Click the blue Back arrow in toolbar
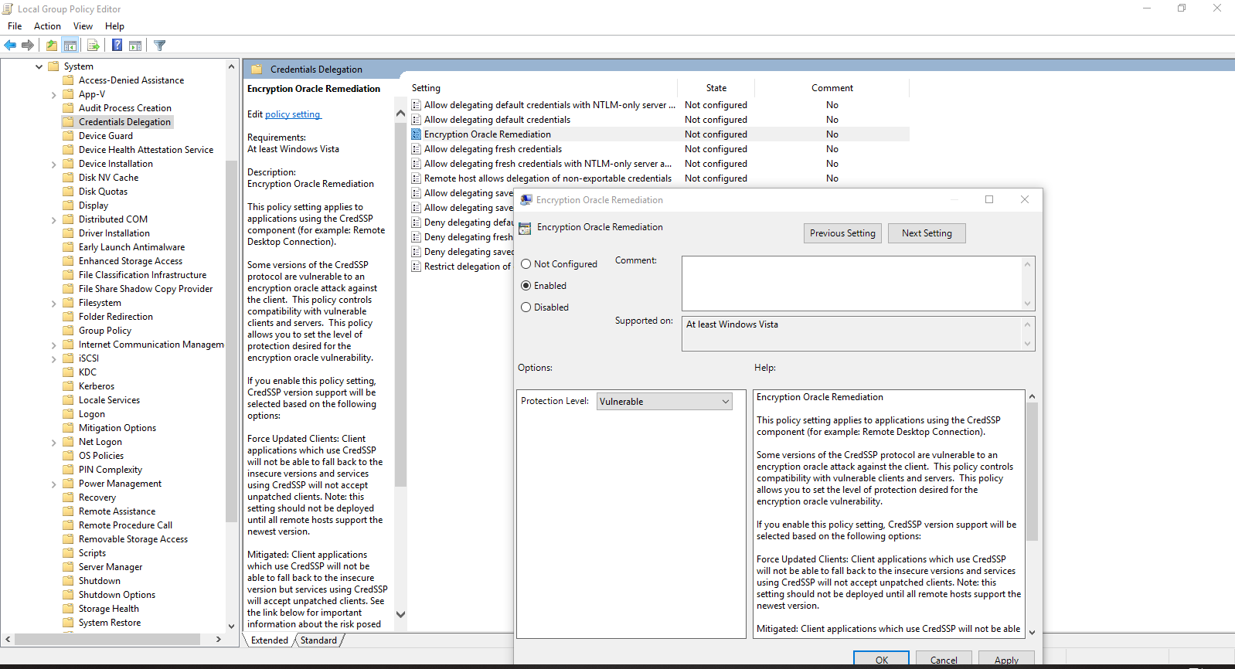Viewport: 1235px width, 669px height. [10, 46]
